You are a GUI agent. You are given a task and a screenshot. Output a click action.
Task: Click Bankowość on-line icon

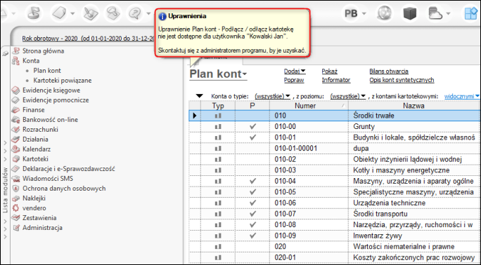pos(15,119)
